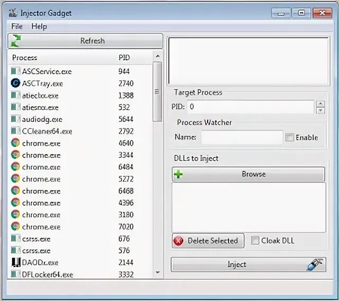Open the Help menu
Viewport: 339px width, 301px height.
[x=39, y=26]
